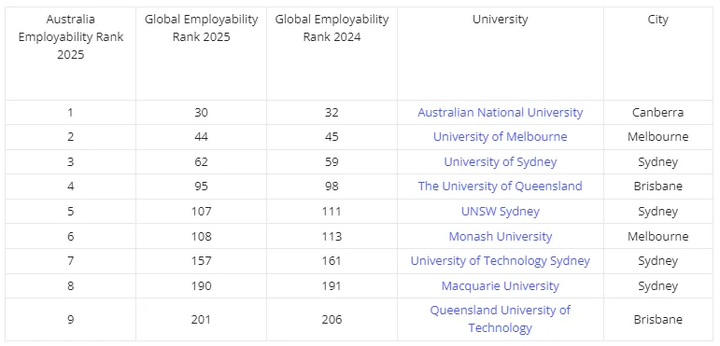Open the University of Sydney link
720x346 pixels.
pyautogui.click(x=500, y=161)
